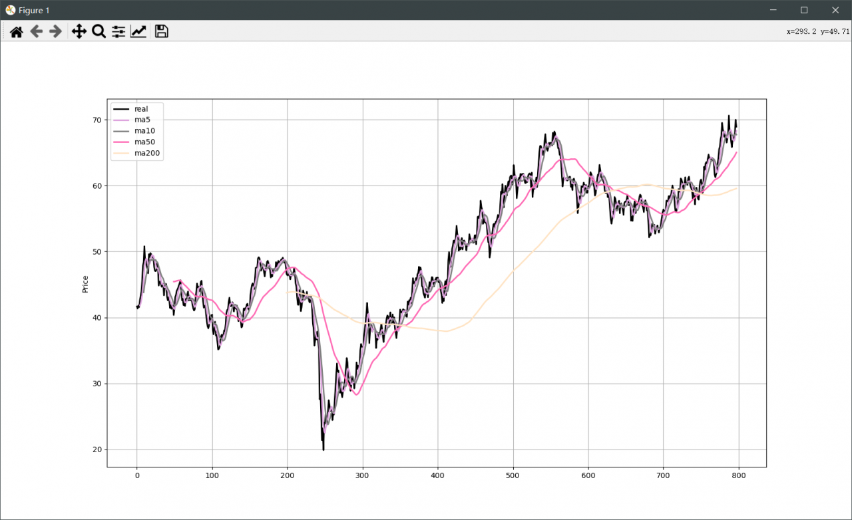Select the "ma5" legend entry text
This screenshot has height=520, width=852.
tap(142, 120)
